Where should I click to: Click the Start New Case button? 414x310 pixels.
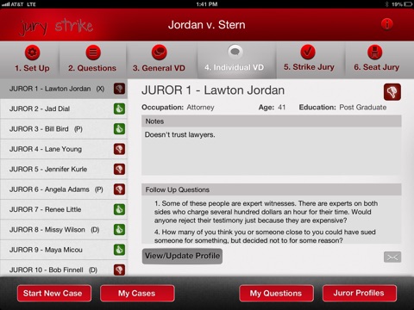coord(54,294)
